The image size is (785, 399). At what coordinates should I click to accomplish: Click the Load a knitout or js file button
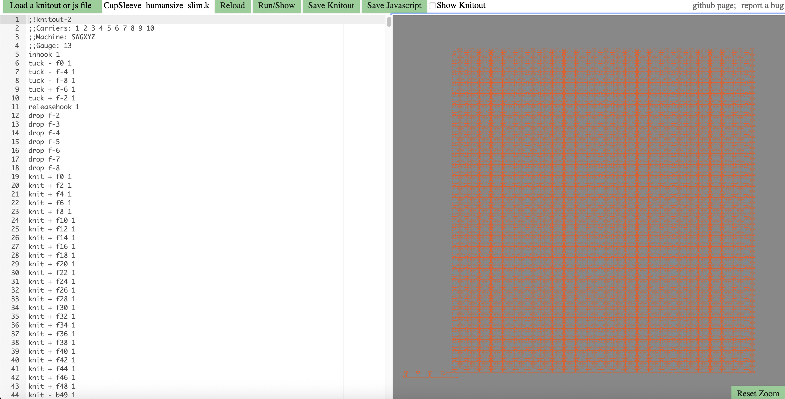coord(51,6)
